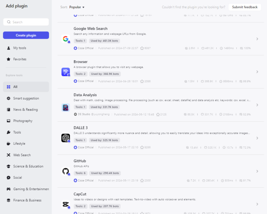Expand the GitHub plugin row chevron
The height and width of the screenshot is (214, 267).
257,171
